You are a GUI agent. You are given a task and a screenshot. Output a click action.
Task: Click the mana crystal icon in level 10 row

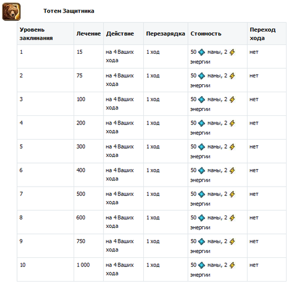[x=202, y=265]
